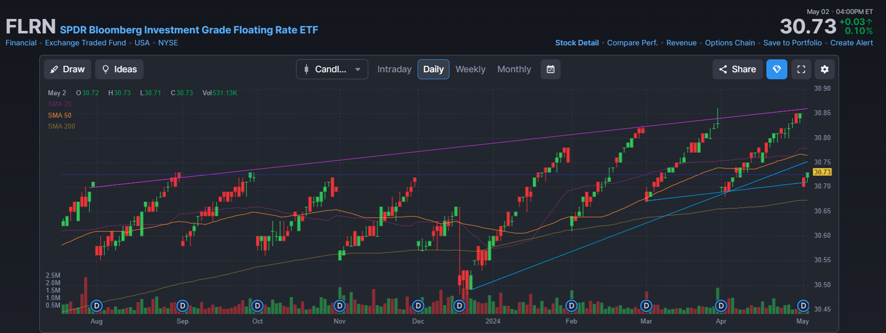
Task: Click the dividend marker near Mar
Action: point(646,306)
